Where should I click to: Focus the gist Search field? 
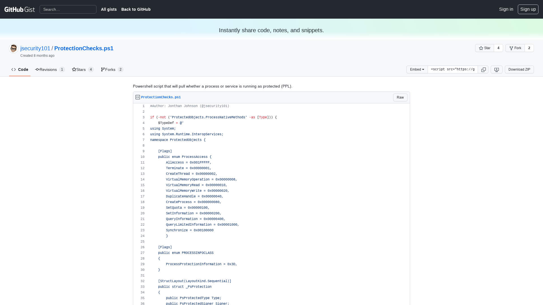[x=68, y=9]
